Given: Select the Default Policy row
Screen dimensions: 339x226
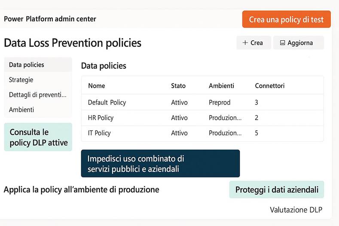Looking at the screenshot, I should coord(107,103).
